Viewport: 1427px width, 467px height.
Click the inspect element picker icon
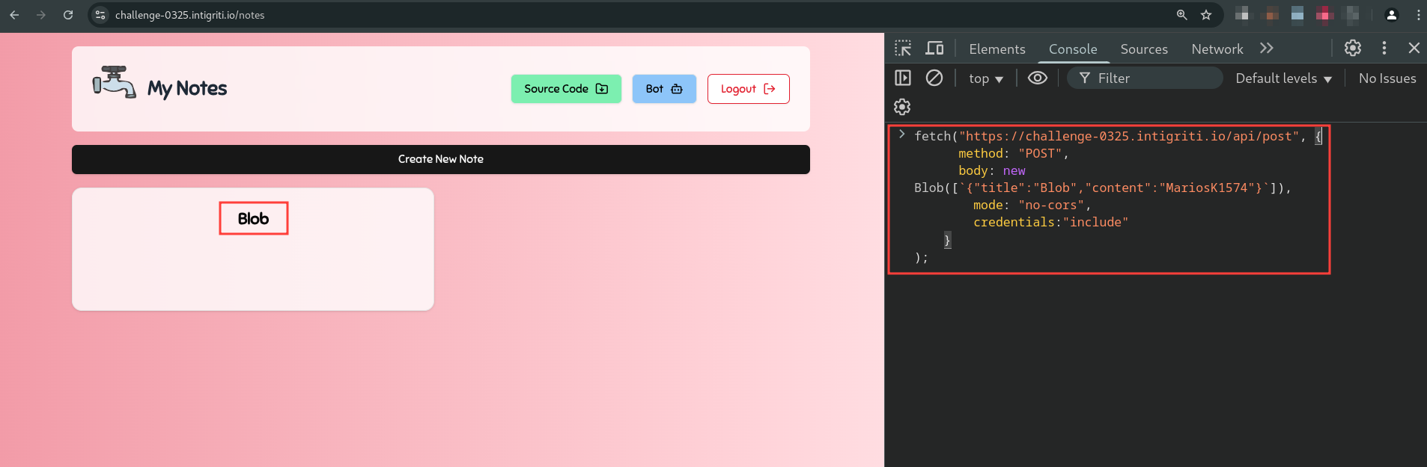point(903,49)
